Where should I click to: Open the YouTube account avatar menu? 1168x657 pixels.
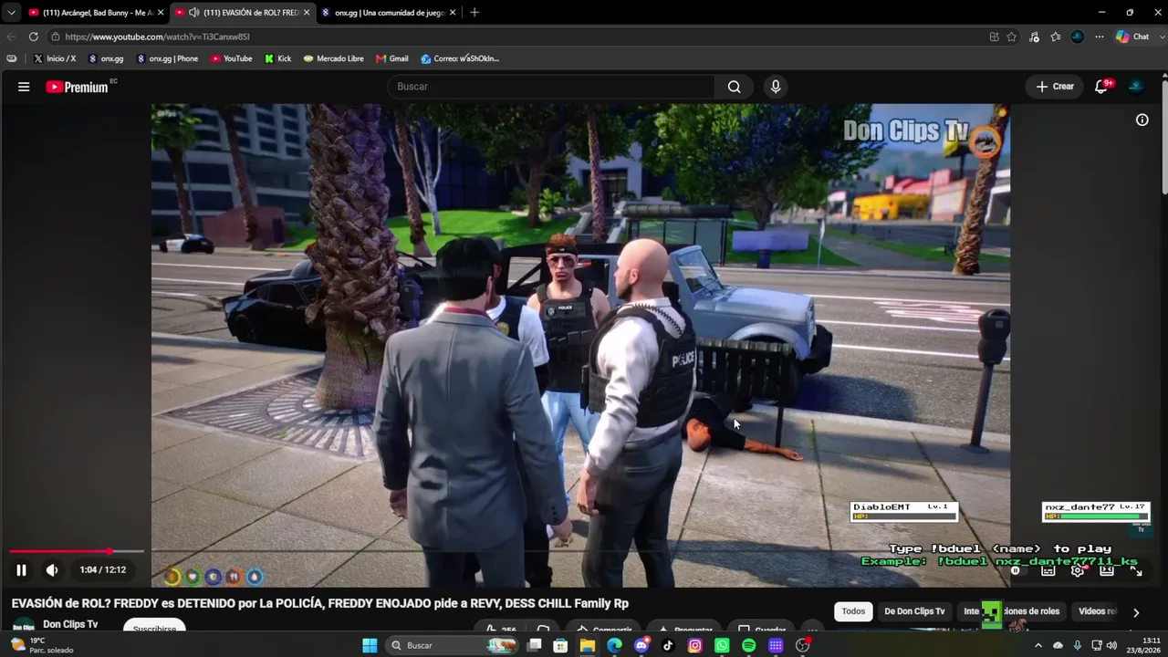tap(1136, 87)
